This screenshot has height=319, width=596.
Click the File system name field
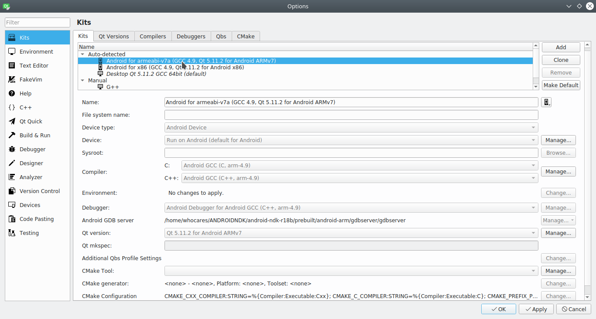tap(351, 115)
